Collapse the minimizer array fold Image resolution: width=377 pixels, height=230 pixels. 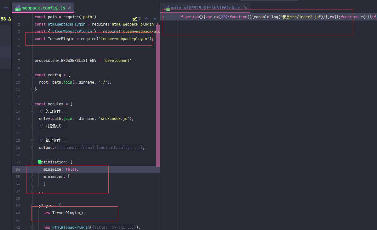click(32, 177)
